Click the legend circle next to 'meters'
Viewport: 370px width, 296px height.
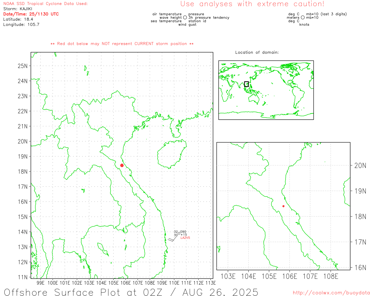coord(303,18)
